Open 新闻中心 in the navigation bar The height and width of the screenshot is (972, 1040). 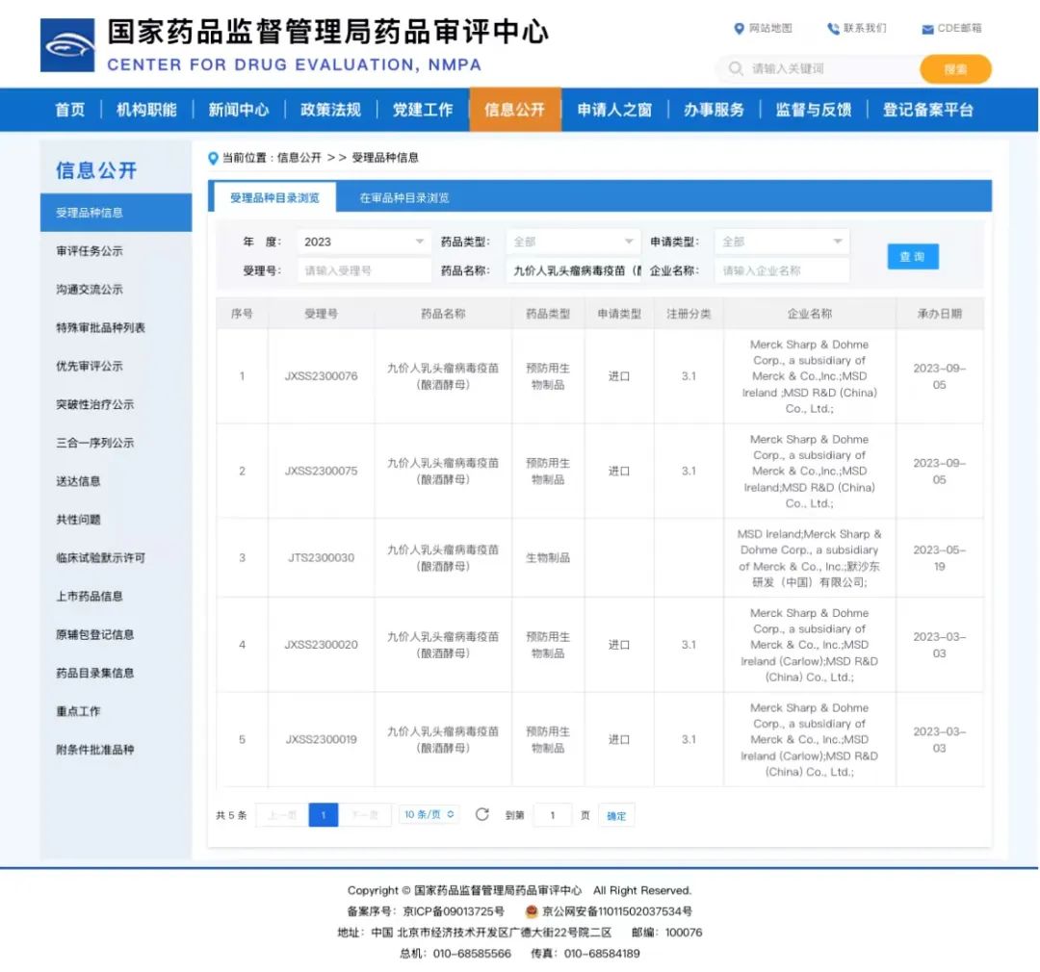tap(239, 110)
